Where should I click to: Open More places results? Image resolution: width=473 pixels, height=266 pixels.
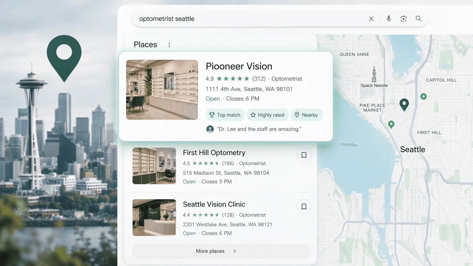pos(221,251)
